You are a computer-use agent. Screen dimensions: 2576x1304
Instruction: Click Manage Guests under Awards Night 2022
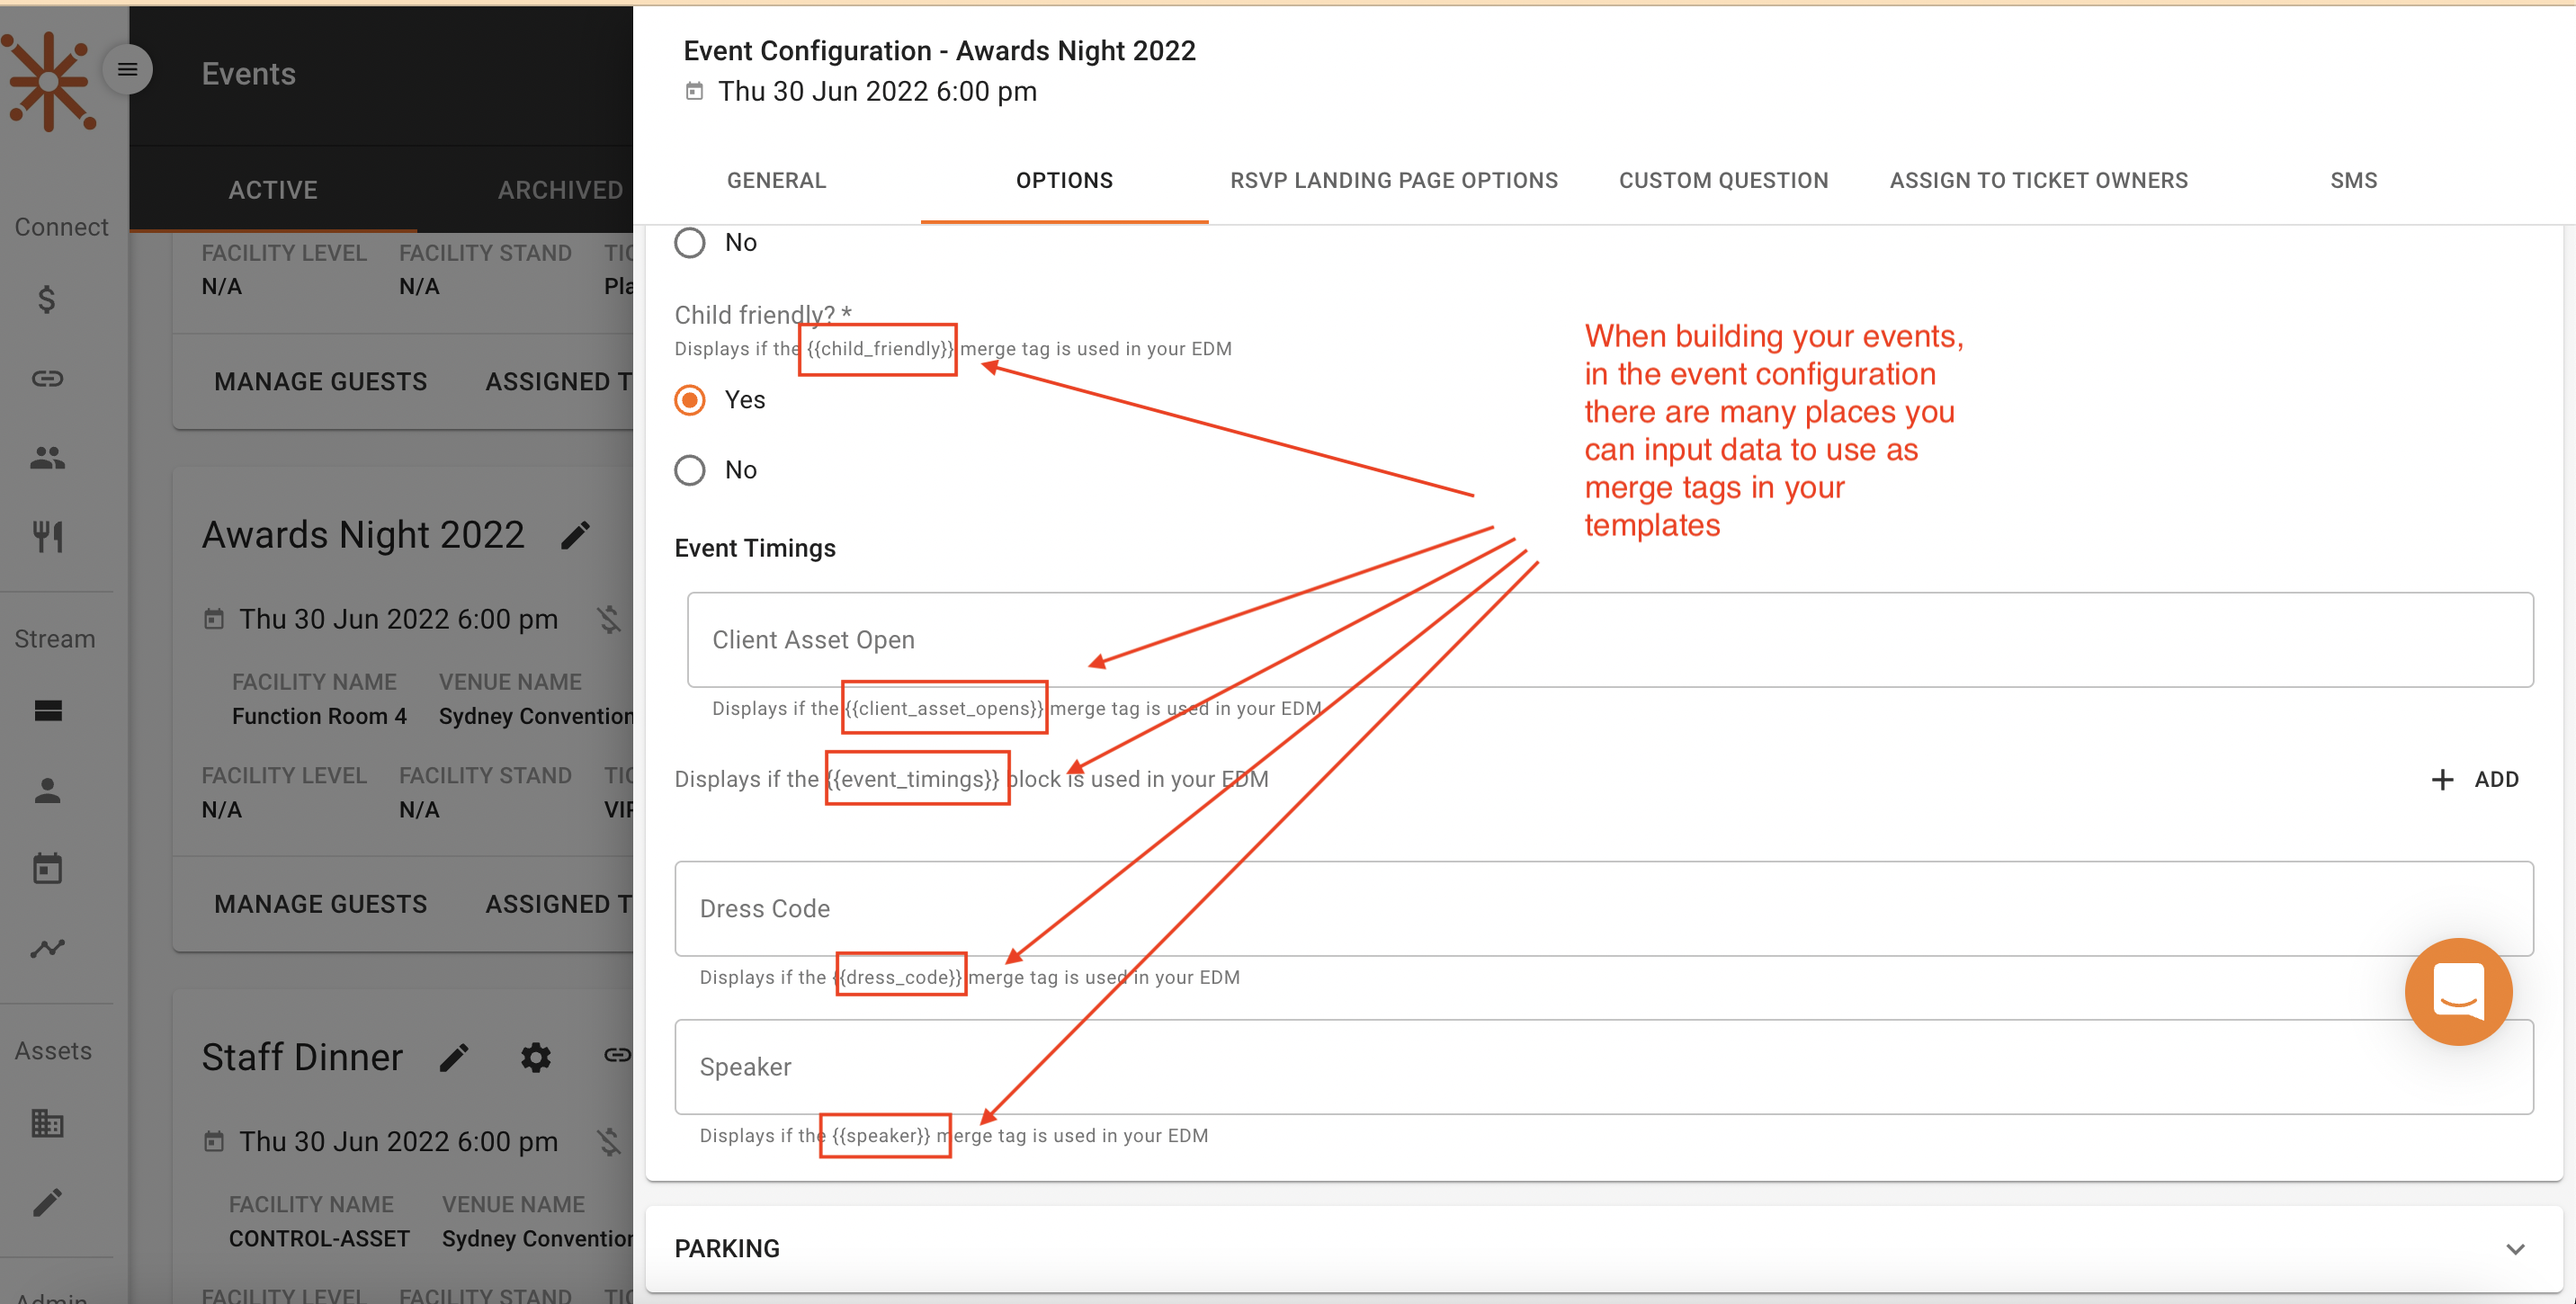pyautogui.click(x=320, y=904)
